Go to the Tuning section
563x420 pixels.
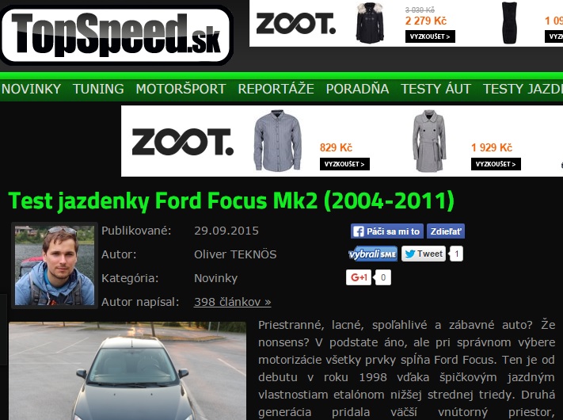coord(98,89)
